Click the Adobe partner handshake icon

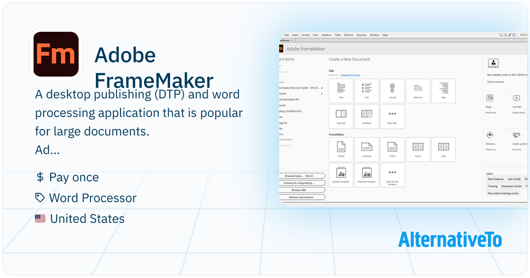tap(516, 135)
